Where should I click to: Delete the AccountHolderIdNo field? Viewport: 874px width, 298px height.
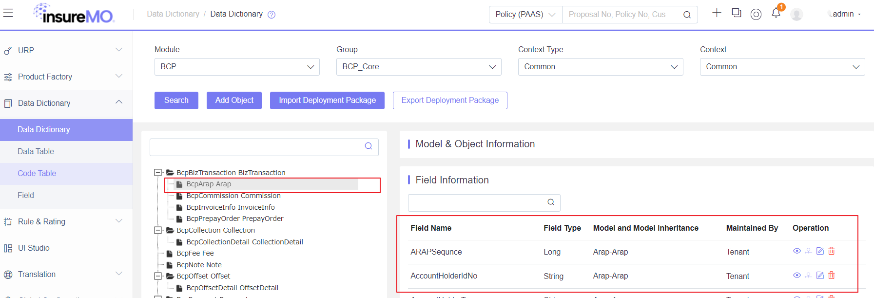[x=832, y=275]
